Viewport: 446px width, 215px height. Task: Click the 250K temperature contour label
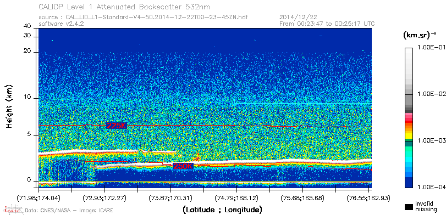coord(183,167)
